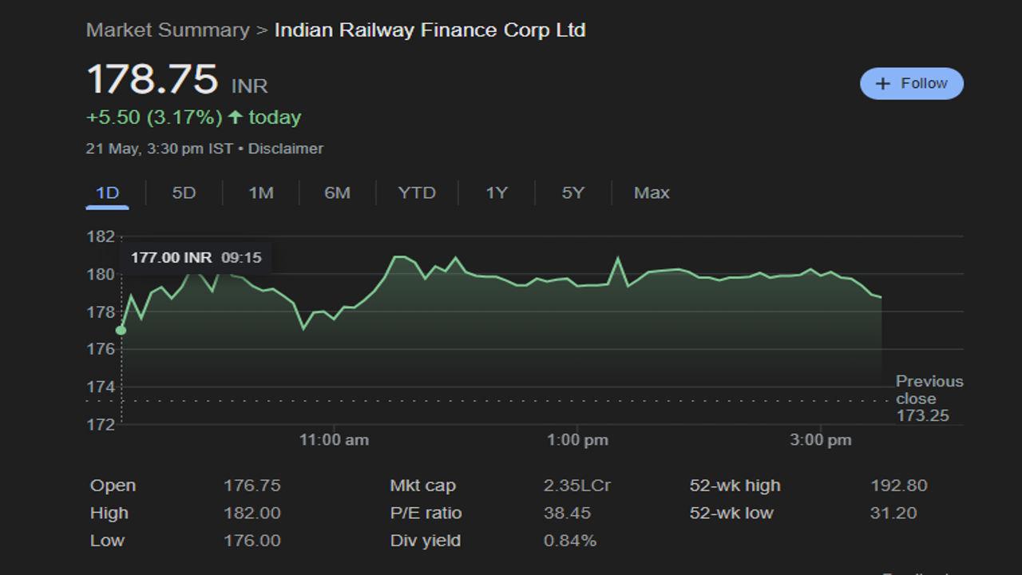Click the Follow button
1022x575 pixels.
(911, 83)
